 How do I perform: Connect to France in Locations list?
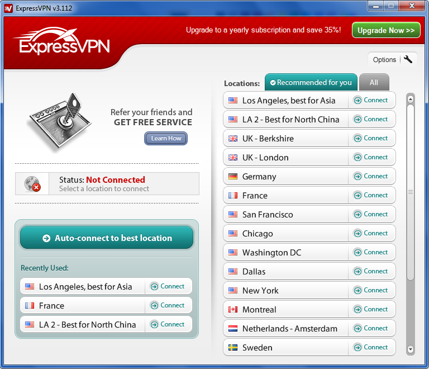coord(371,195)
